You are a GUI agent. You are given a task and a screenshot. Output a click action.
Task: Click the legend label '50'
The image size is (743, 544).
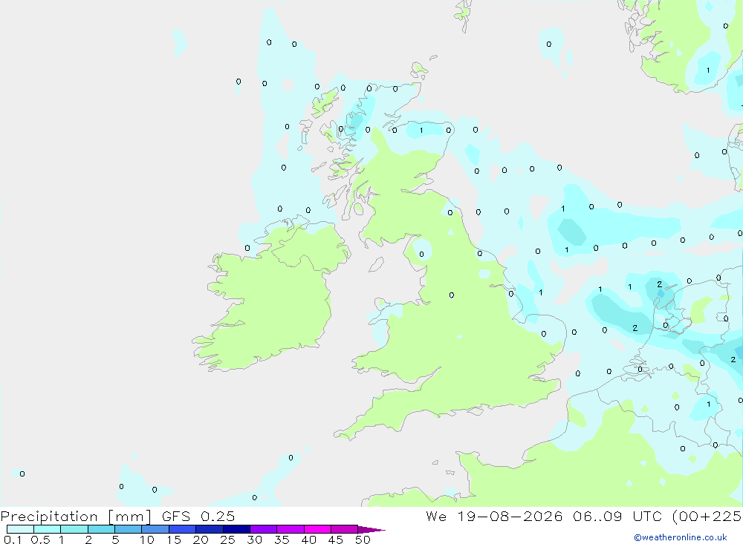pyautogui.click(x=363, y=540)
